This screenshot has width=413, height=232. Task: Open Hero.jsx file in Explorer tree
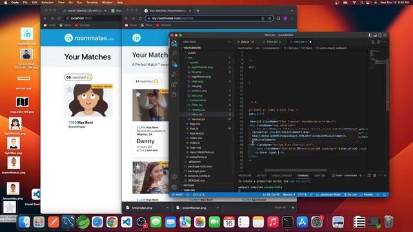tap(197, 115)
